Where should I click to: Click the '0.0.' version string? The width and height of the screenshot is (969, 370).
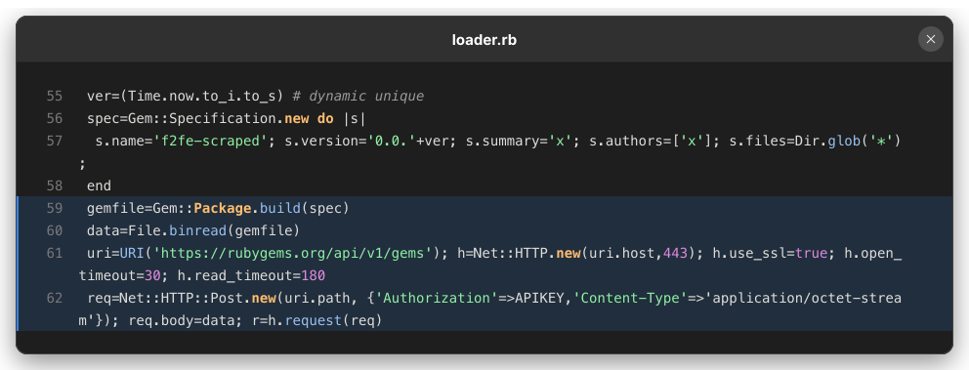[x=391, y=141]
